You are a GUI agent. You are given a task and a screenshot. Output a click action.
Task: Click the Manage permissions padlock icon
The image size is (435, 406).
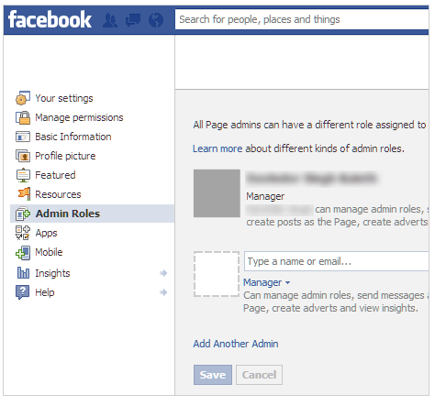23,117
